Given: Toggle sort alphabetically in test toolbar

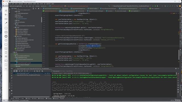Looking at the screenshot, I should [x=20, y=71].
